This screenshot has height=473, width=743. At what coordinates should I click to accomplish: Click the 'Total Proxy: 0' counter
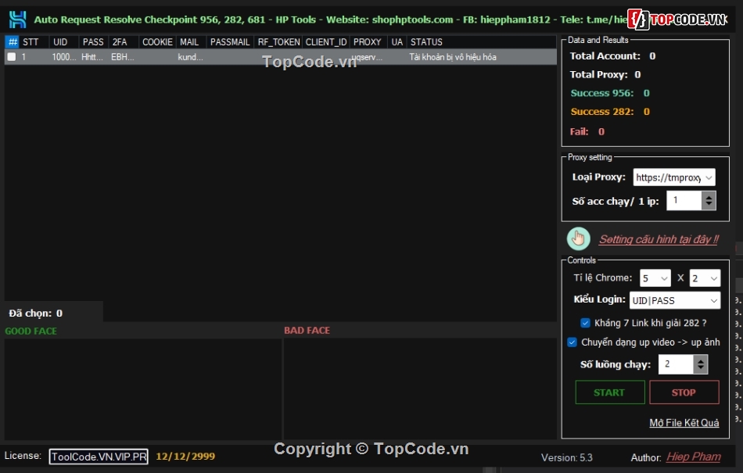(x=605, y=74)
